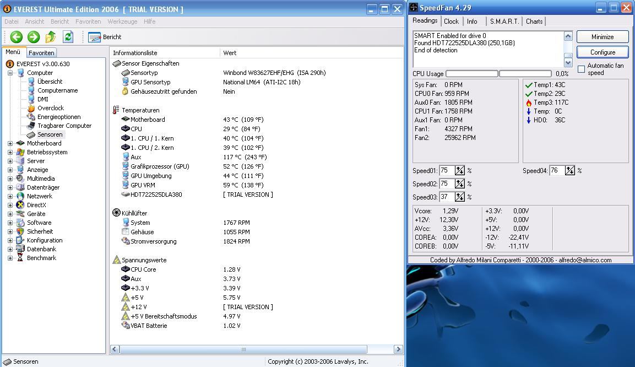
Task: Click the Software icon in tree
Action: coord(20,223)
